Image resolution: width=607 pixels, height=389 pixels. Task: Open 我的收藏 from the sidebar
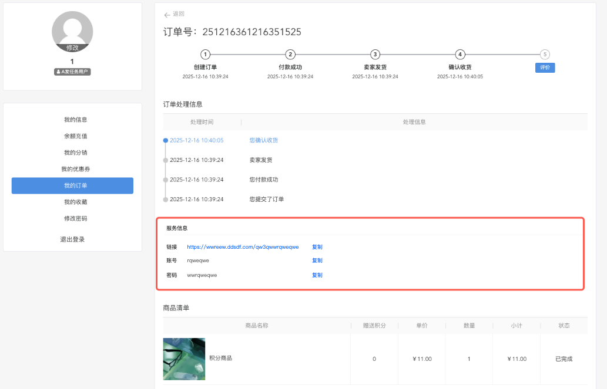tap(75, 202)
